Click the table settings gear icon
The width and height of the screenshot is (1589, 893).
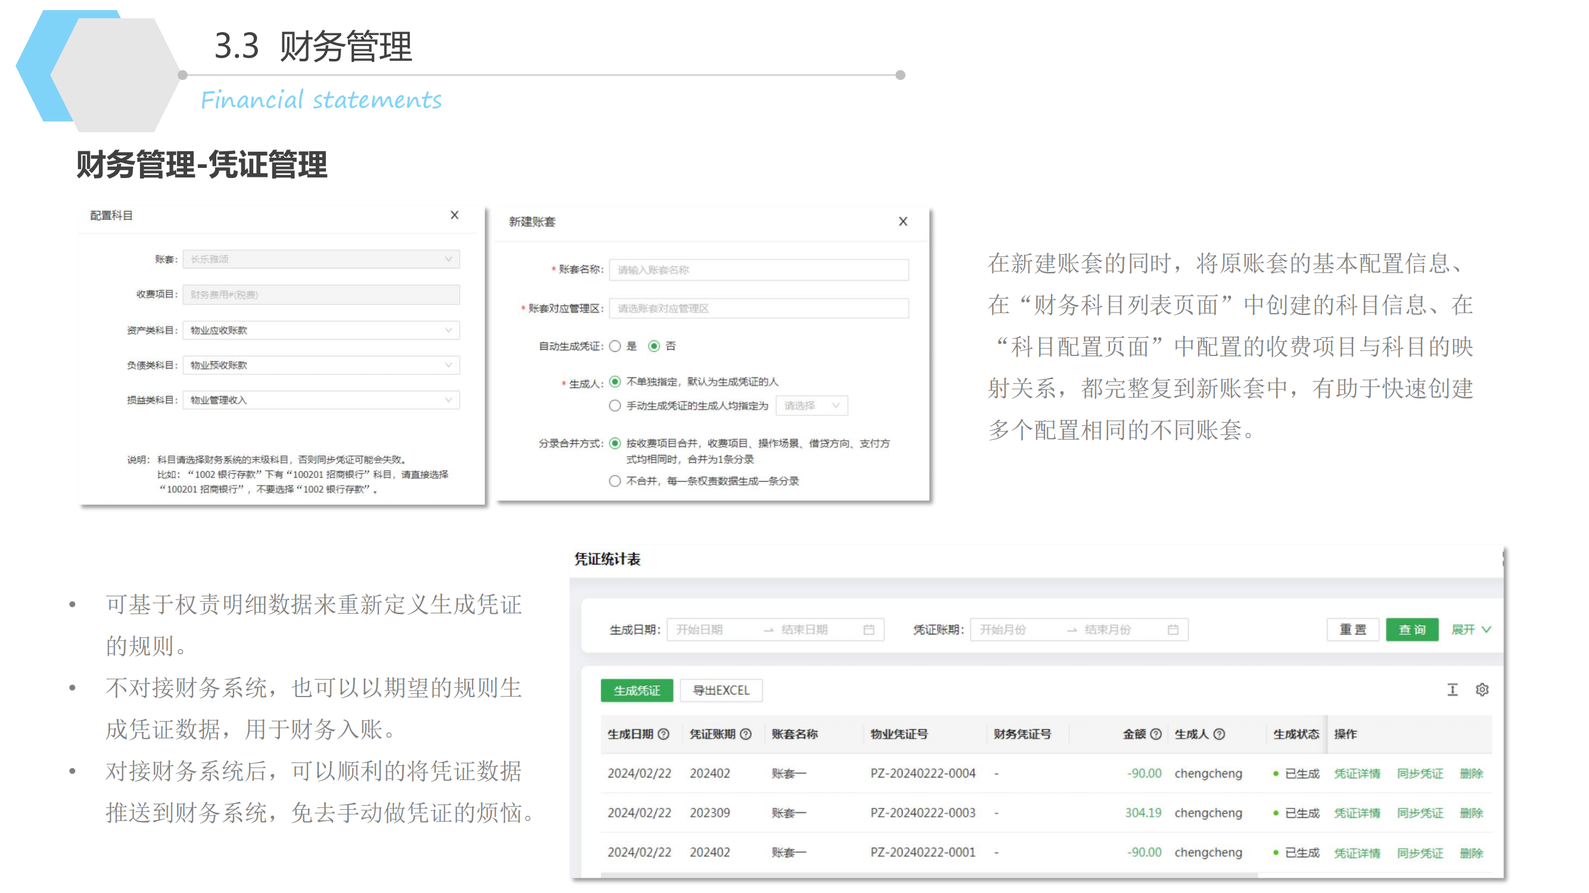[1482, 689]
